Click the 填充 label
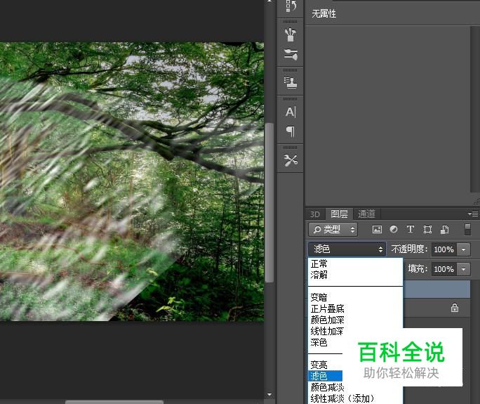 (418, 268)
